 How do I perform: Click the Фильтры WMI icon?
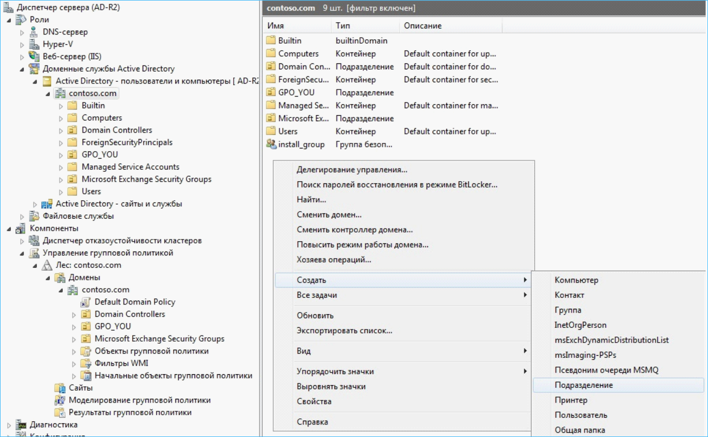85,363
